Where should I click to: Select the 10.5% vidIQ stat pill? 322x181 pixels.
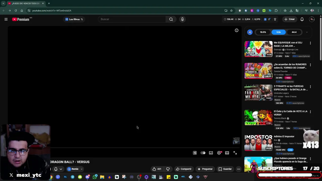(263, 32)
